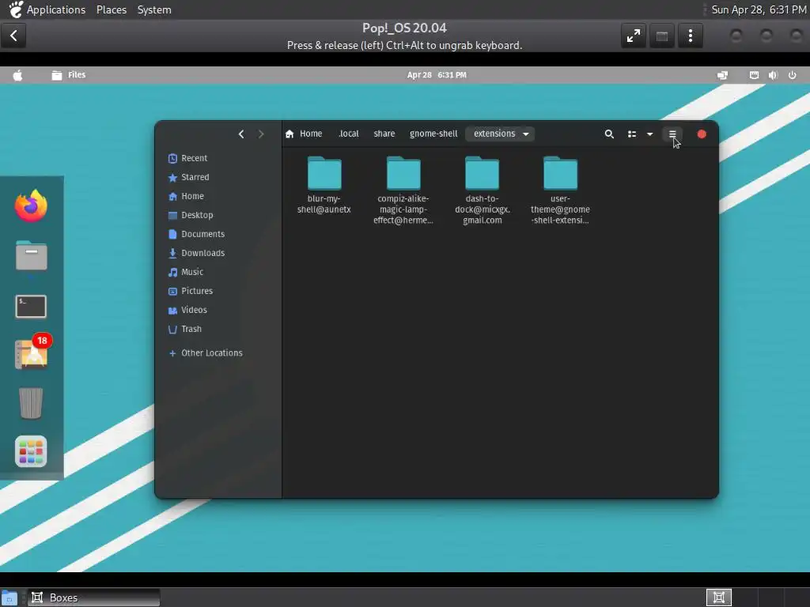Click gnome-shell in the path bar
The image size is (810, 607).
pyautogui.click(x=433, y=134)
